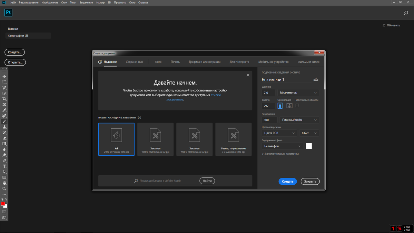Select the Move tool

pos(4,76)
